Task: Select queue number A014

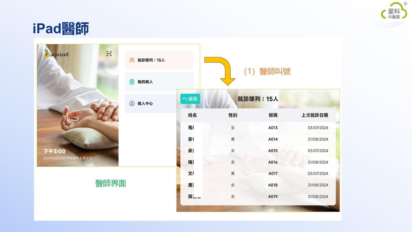Action: [x=273, y=139]
